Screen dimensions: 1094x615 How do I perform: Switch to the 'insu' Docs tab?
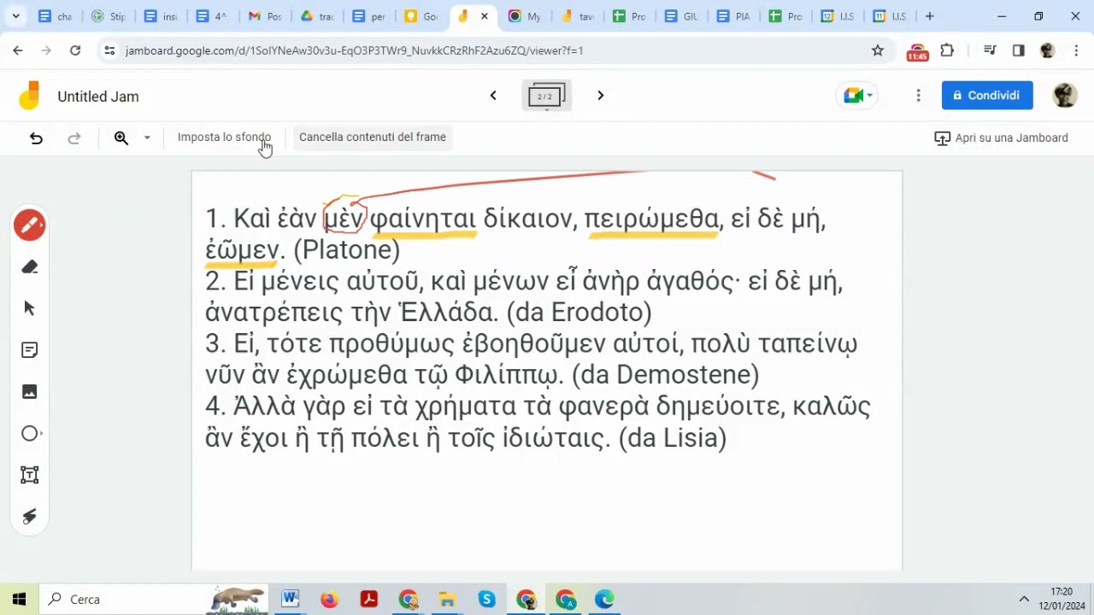tap(161, 16)
